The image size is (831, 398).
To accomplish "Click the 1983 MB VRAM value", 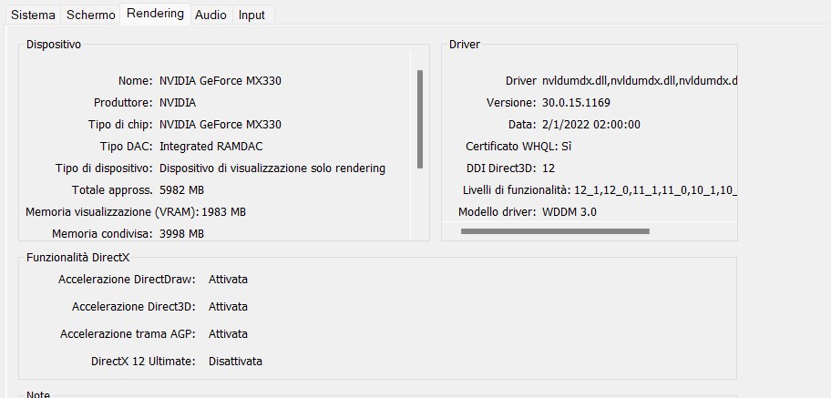I will [x=223, y=212].
